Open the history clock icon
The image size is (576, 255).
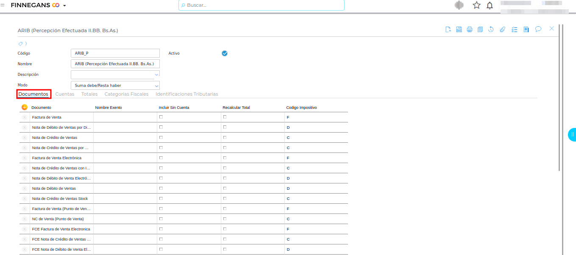(491, 29)
